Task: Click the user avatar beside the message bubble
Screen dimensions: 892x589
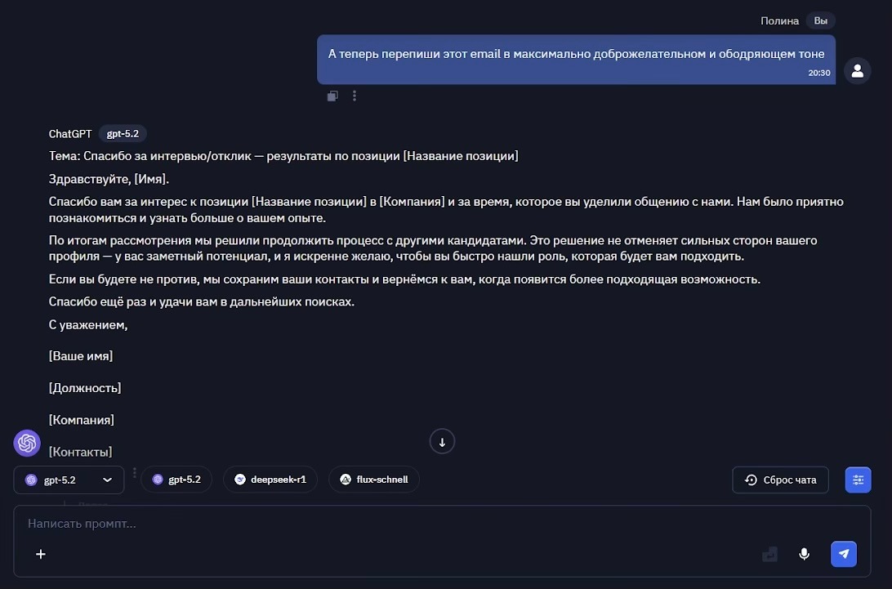Action: [x=857, y=71]
